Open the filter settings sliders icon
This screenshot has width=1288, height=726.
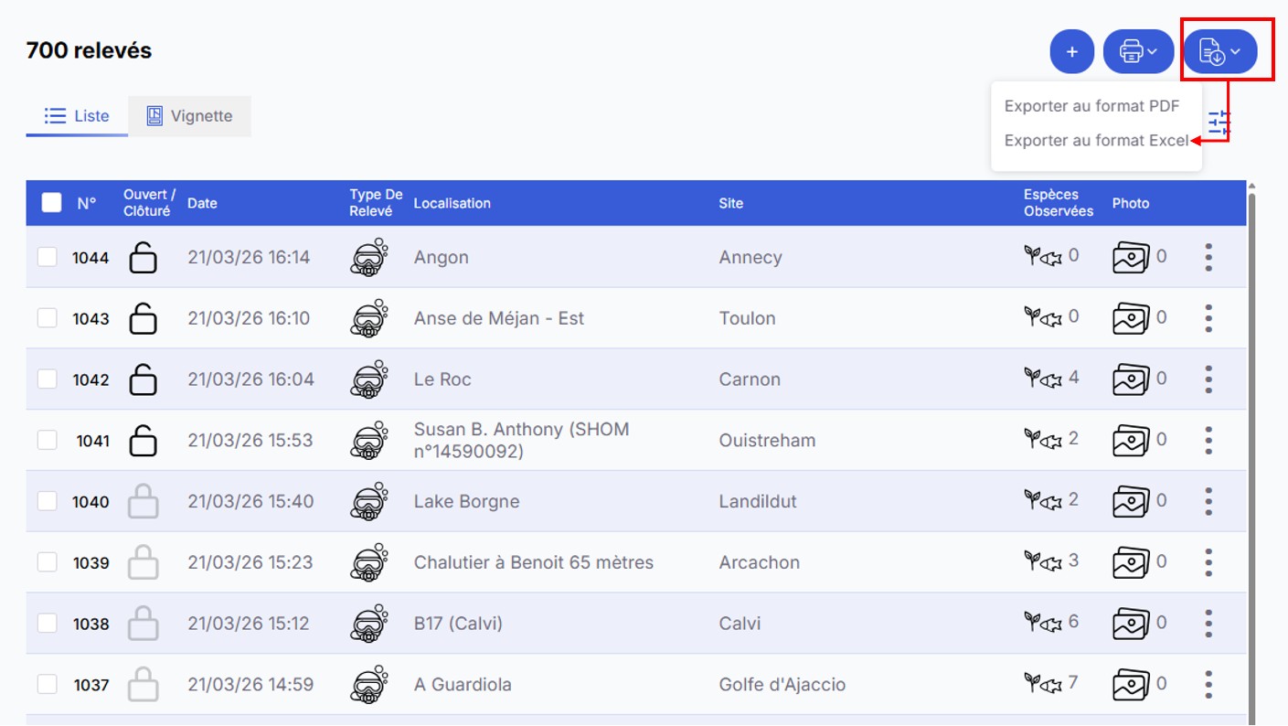[x=1219, y=123]
